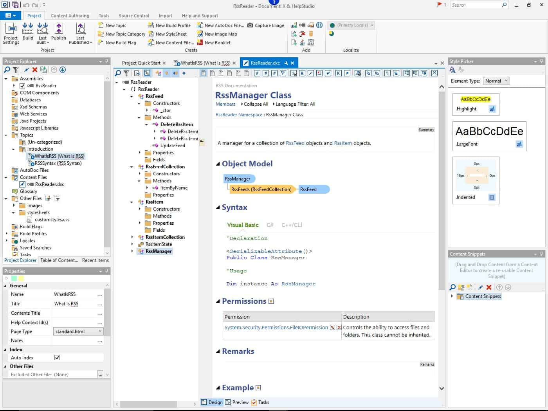This screenshot has width=548, height=411.
Task: Toggle the Auto Index checkbox
Action: [x=57, y=357]
